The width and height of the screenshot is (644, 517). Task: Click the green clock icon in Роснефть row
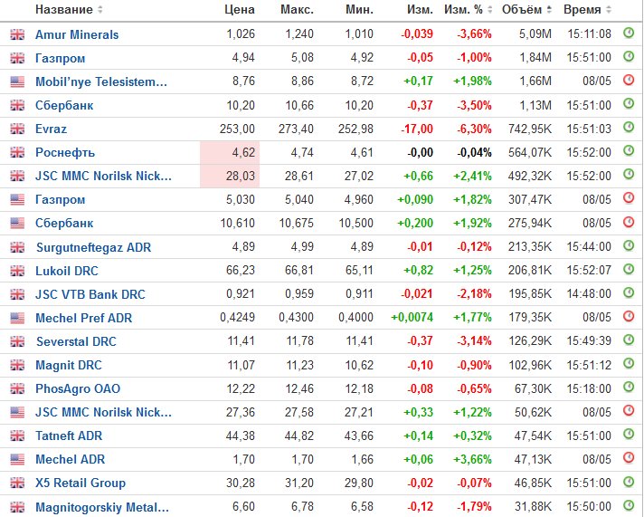629,150
